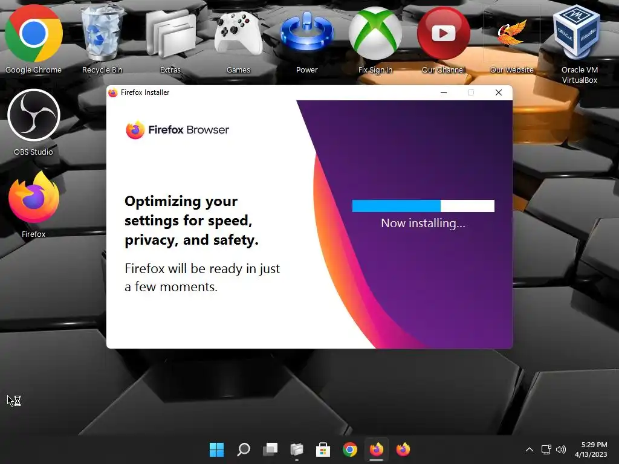Open File Explorer from the taskbar
Viewport: 619px width, 464px height.
(296, 449)
